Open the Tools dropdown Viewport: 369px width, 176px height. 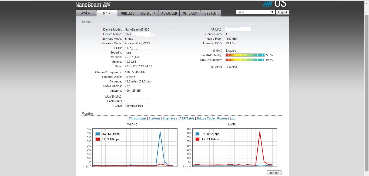click(x=255, y=12)
